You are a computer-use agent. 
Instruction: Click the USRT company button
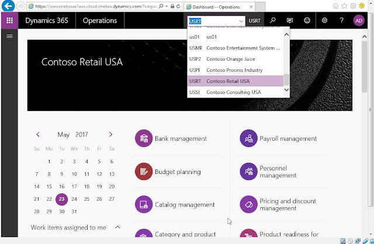[255, 21]
